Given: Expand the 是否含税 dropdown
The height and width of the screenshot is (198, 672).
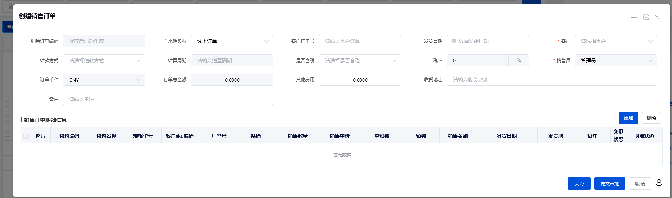Looking at the screenshot, I should point(359,60).
